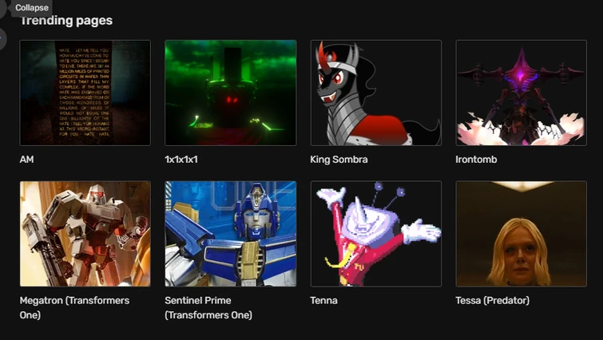
Task: Click the partially visible left sidebar icon
Action: click(2, 38)
